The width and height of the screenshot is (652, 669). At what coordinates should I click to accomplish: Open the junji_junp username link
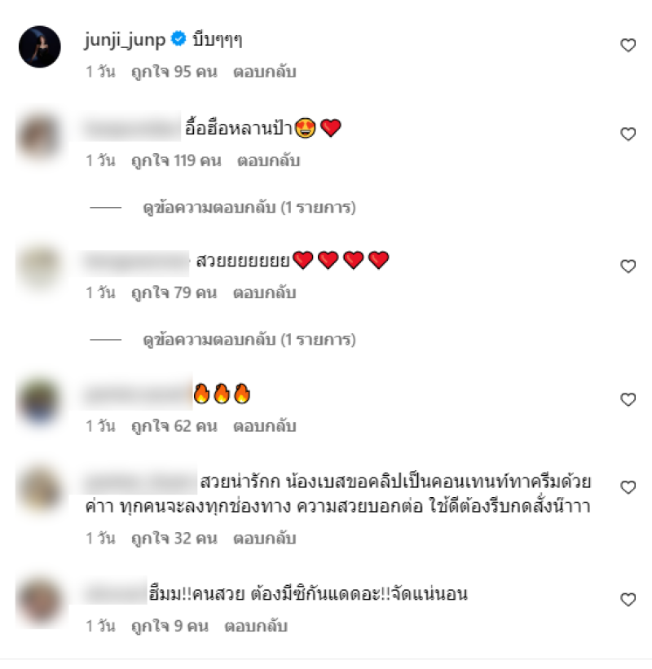[125, 40]
